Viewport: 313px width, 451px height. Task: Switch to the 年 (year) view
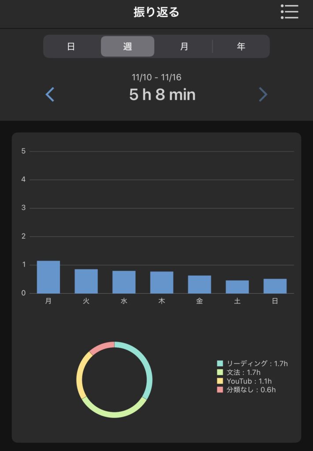pos(241,47)
